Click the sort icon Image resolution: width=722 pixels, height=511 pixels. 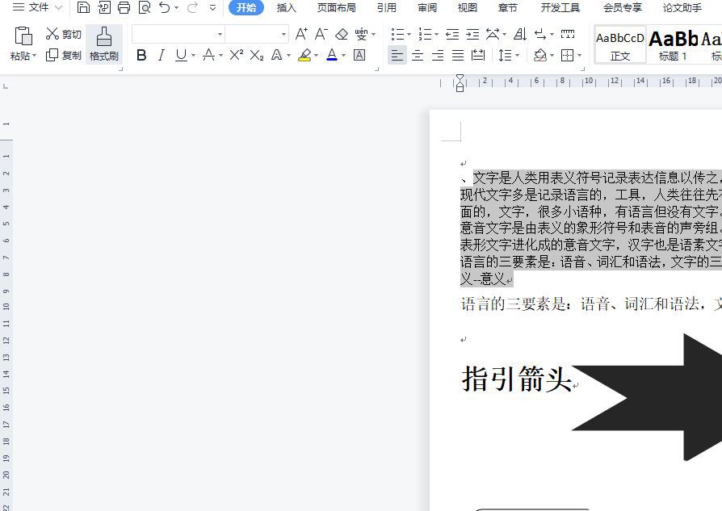click(x=520, y=34)
